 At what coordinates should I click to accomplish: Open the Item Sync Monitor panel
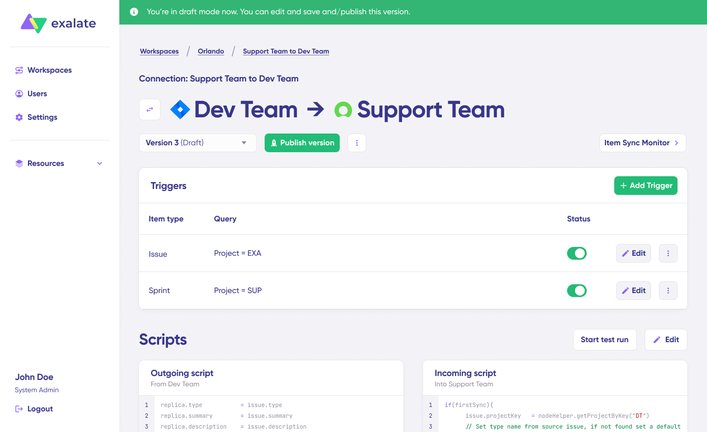[x=642, y=143]
